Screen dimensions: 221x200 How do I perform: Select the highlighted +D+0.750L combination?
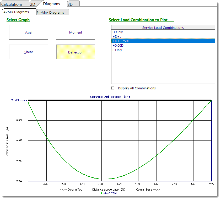click(121, 41)
